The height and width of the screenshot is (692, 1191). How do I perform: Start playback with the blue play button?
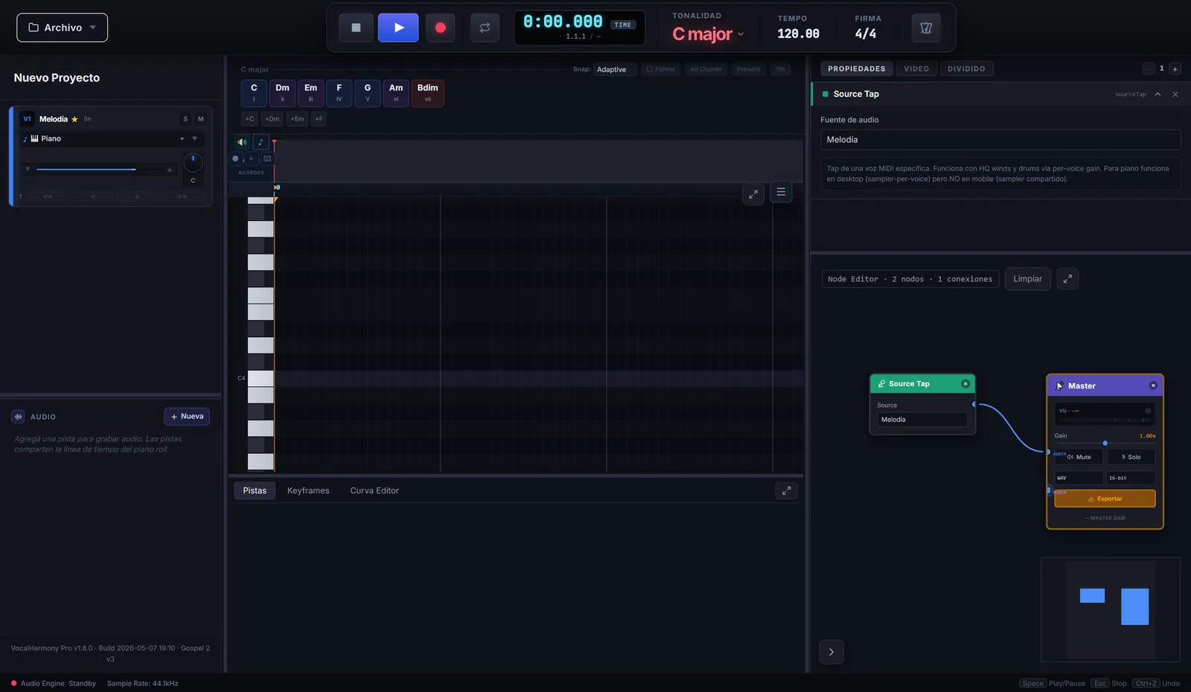click(398, 28)
